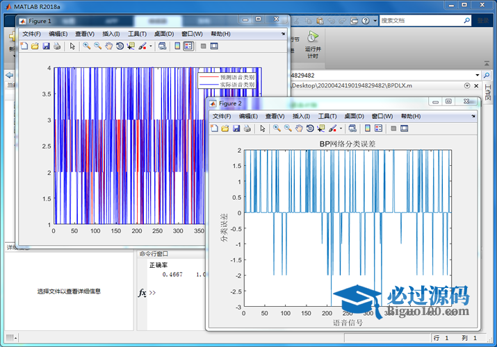
Task: Select the Pan hand tool in Figure 1
Action: point(108,46)
